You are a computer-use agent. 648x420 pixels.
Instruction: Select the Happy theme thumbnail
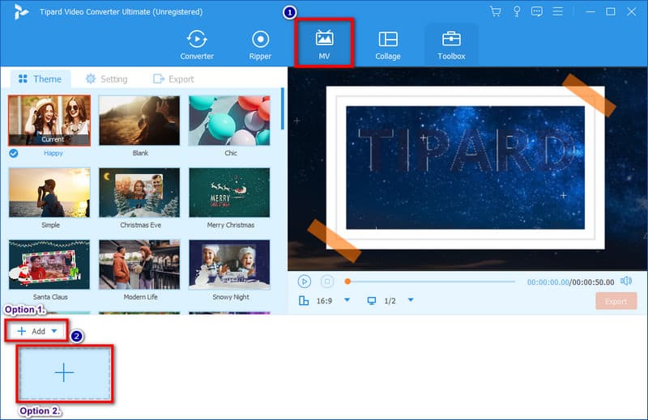(x=49, y=121)
